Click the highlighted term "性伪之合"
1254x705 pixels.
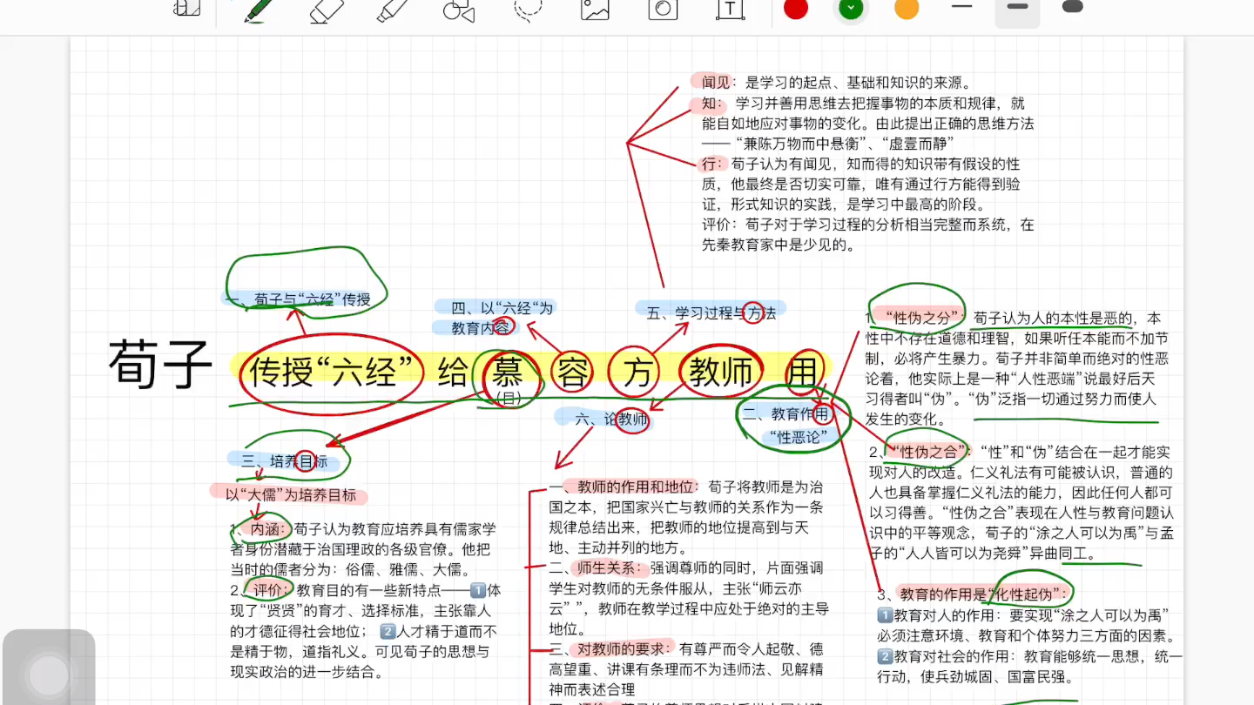pos(929,452)
